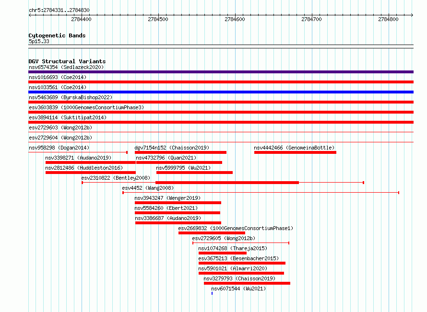Select esv2729604 (Wong2012b) label
Image resolution: width=427 pixels, height=312 pixels.
point(60,138)
